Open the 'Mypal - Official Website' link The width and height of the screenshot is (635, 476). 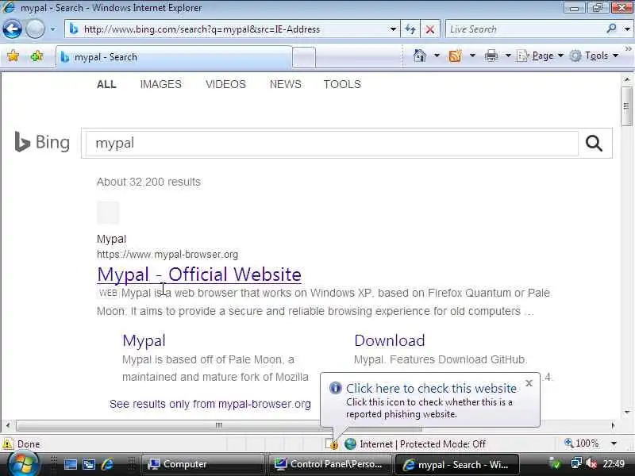coord(199,274)
